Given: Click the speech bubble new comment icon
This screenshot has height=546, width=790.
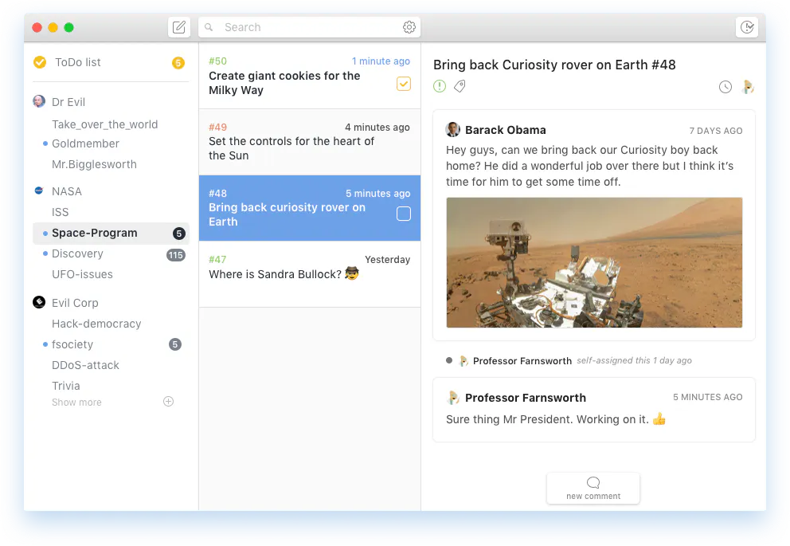Looking at the screenshot, I should [593, 482].
